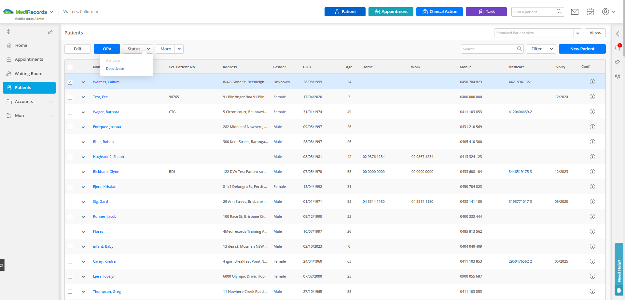The image size is (625, 300).
Task: Open info icon for Sig, Garth
Action: 592,202
